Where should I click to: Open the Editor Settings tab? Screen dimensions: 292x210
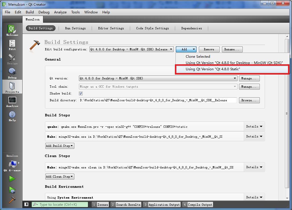111,28
